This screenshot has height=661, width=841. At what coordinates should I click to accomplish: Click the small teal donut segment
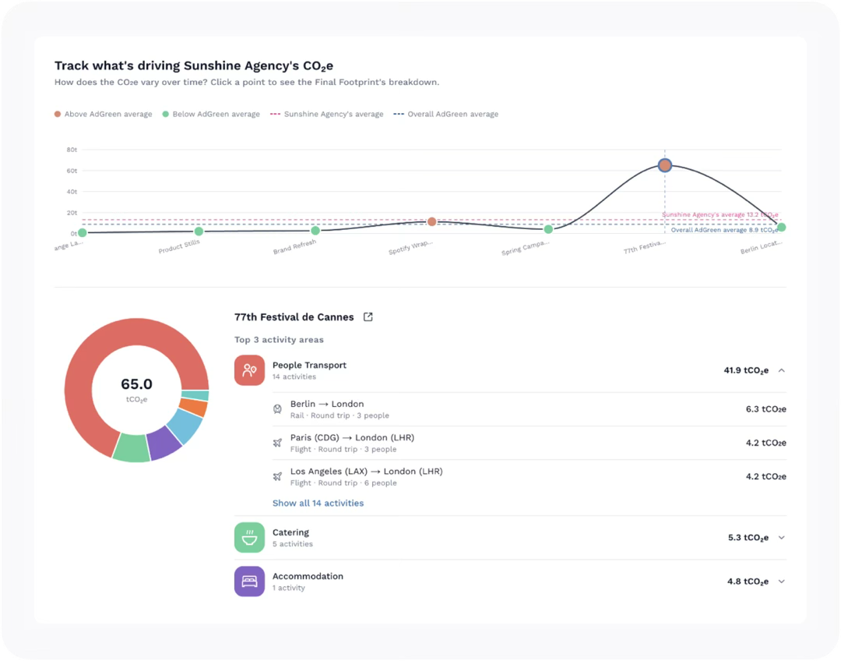coord(195,396)
